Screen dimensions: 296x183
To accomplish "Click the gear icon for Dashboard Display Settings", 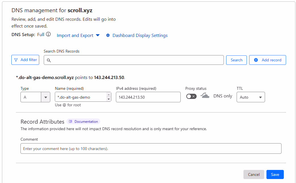I will coord(108,36).
